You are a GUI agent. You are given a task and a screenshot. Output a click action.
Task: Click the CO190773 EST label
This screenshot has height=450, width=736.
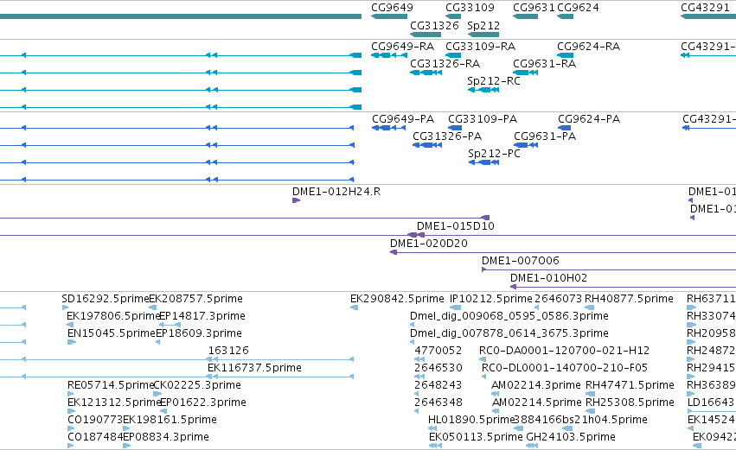point(95,420)
